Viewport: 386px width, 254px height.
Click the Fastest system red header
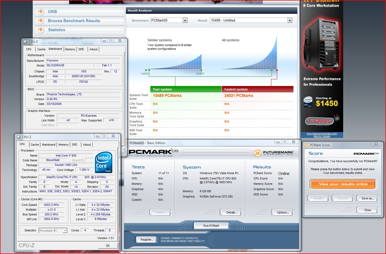coord(258,89)
